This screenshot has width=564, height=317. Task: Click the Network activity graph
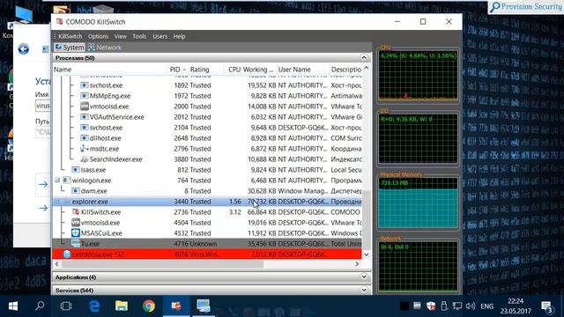(418, 266)
